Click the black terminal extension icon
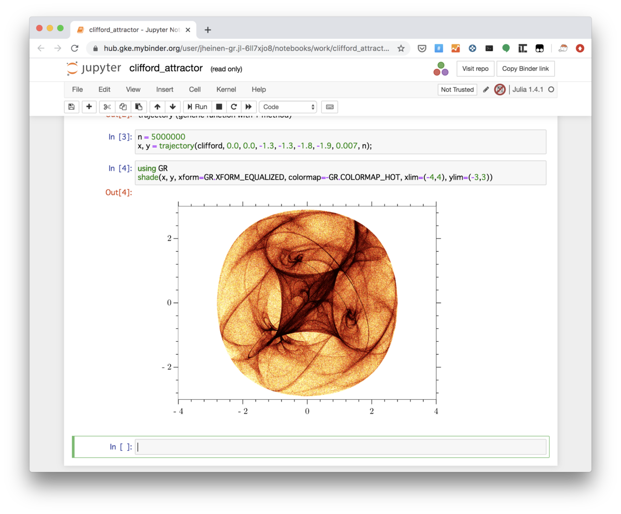 [x=489, y=48]
